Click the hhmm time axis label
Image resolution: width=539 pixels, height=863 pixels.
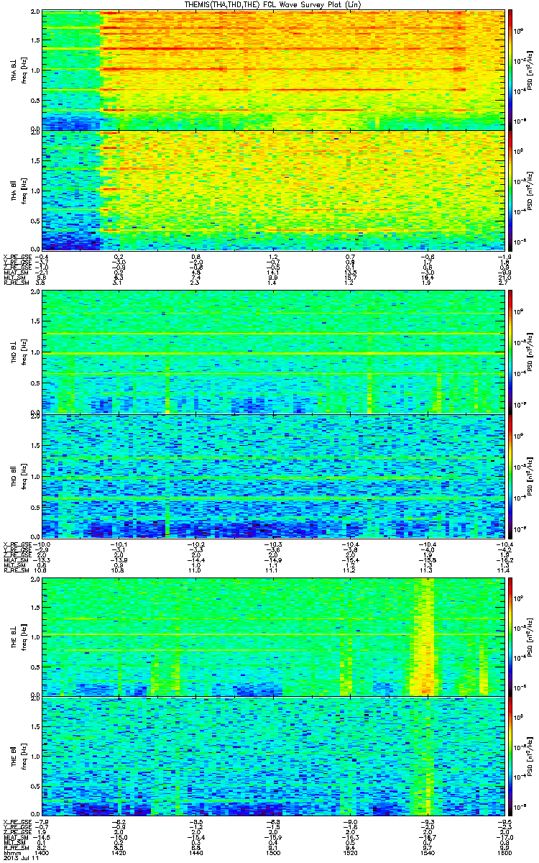(x=10, y=853)
